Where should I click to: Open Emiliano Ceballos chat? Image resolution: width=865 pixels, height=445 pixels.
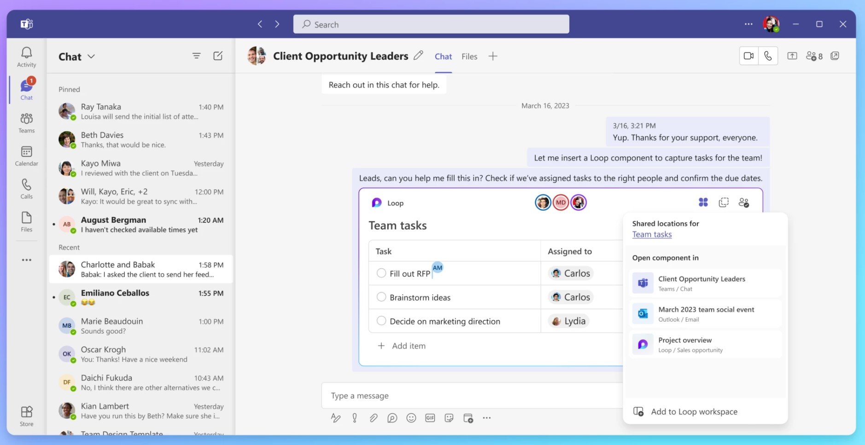point(140,297)
